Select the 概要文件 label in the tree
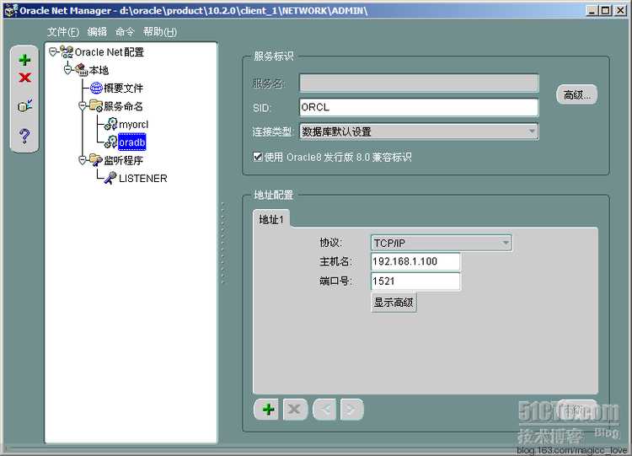632x456 pixels. [x=123, y=88]
